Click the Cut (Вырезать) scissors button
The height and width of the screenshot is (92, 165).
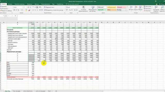pos(3,6)
